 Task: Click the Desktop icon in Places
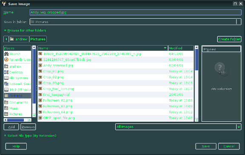click(x=6, y=72)
